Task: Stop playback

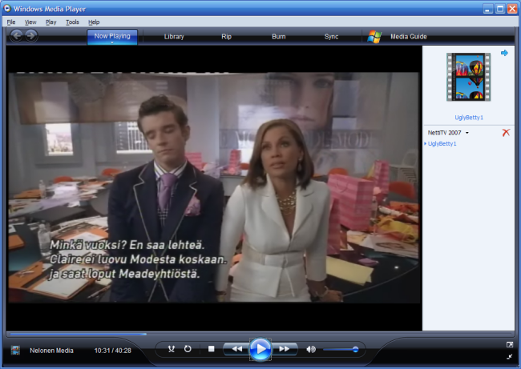Action: pos(211,349)
